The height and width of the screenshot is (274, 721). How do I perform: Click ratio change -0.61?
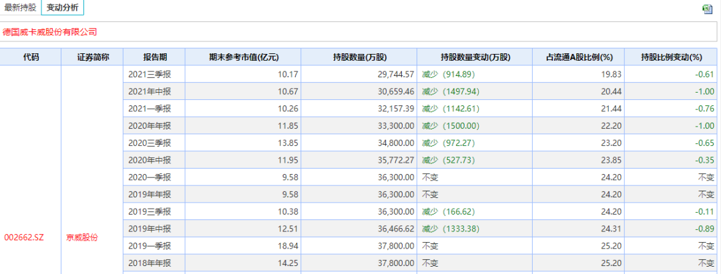click(x=706, y=74)
